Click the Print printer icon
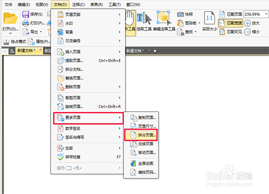The height and width of the screenshot is (194, 269). coord(26,23)
